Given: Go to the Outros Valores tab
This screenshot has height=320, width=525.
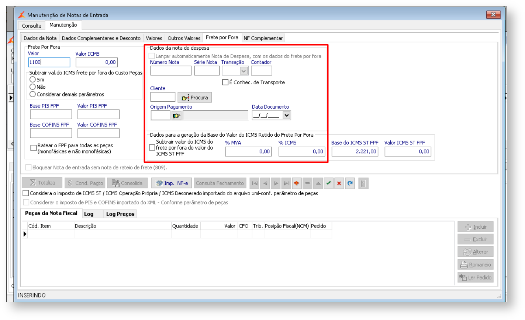Looking at the screenshot, I should click(184, 38).
